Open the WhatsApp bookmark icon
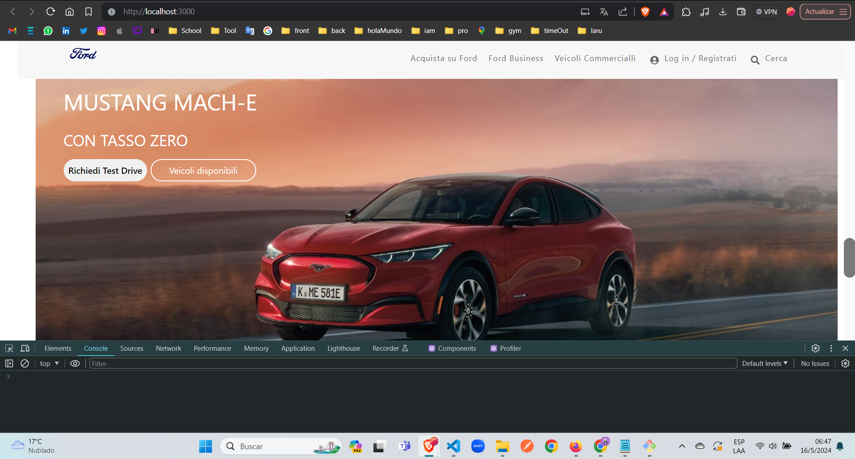This screenshot has height=459, width=855. coord(48,31)
